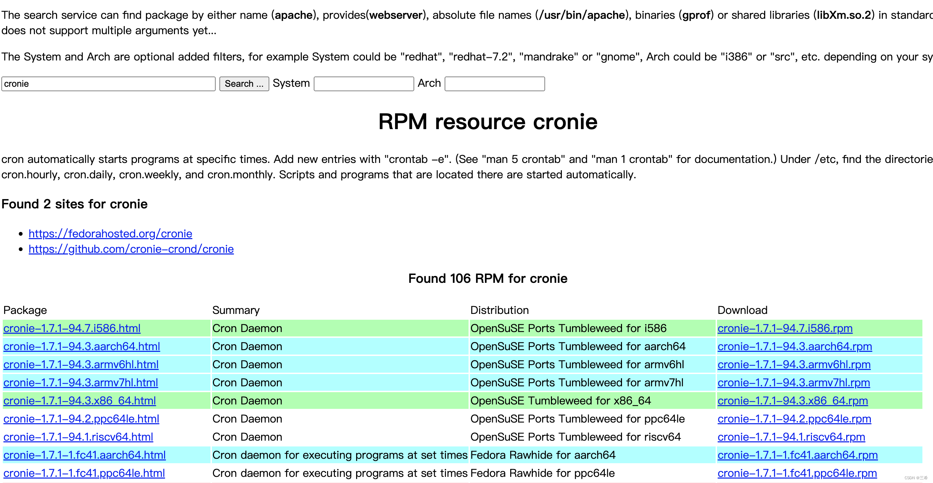Image resolution: width=933 pixels, height=483 pixels.
Task: Open the github.com cronie-crond link
Action: coord(131,249)
